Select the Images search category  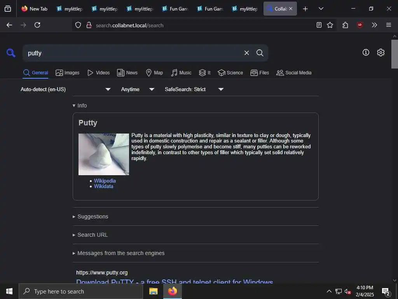point(68,73)
